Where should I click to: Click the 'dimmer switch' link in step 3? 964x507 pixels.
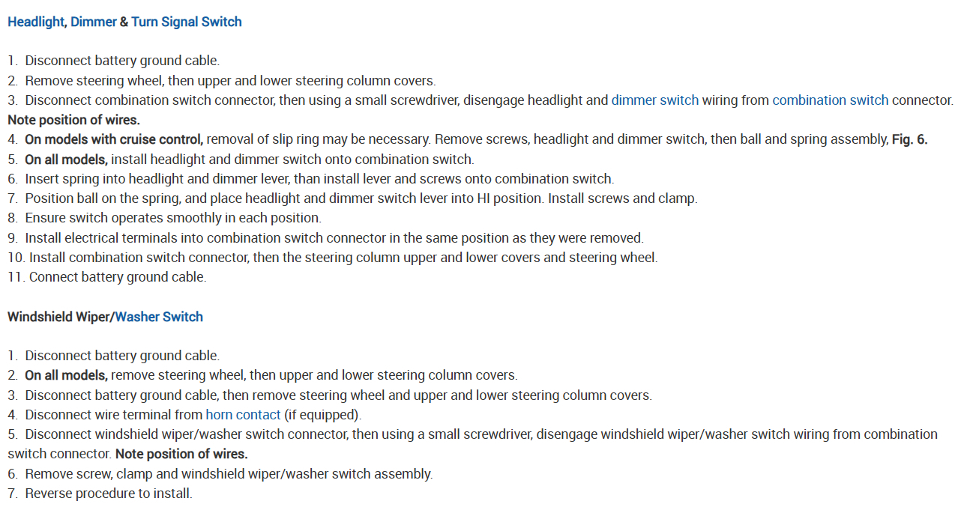coord(654,100)
